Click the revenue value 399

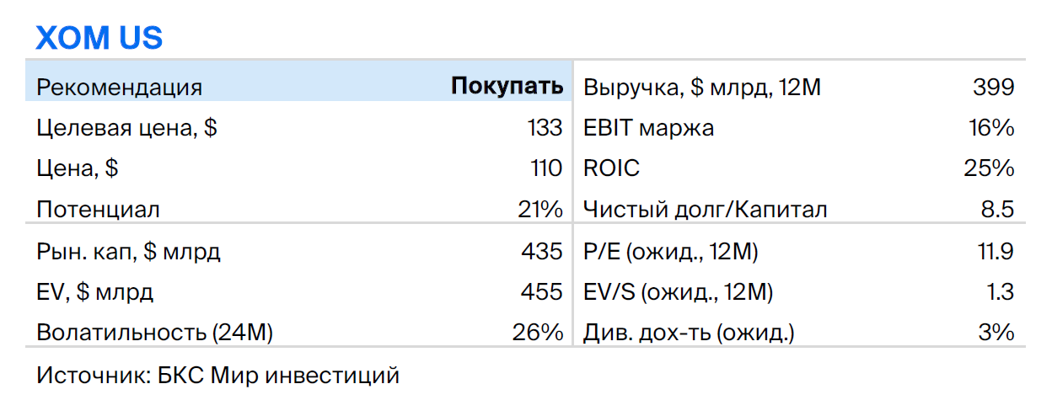click(993, 87)
